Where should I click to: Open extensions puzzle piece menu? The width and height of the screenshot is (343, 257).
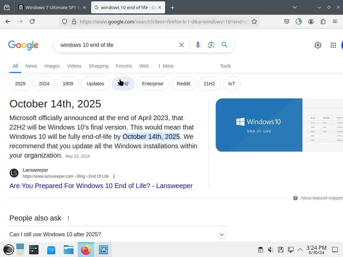(323, 21)
